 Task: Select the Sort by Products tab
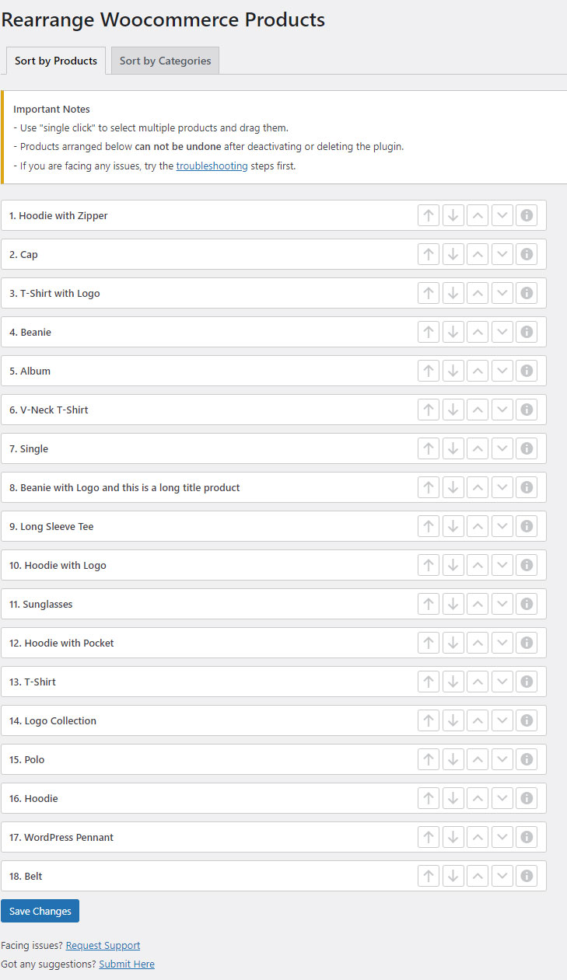(56, 61)
